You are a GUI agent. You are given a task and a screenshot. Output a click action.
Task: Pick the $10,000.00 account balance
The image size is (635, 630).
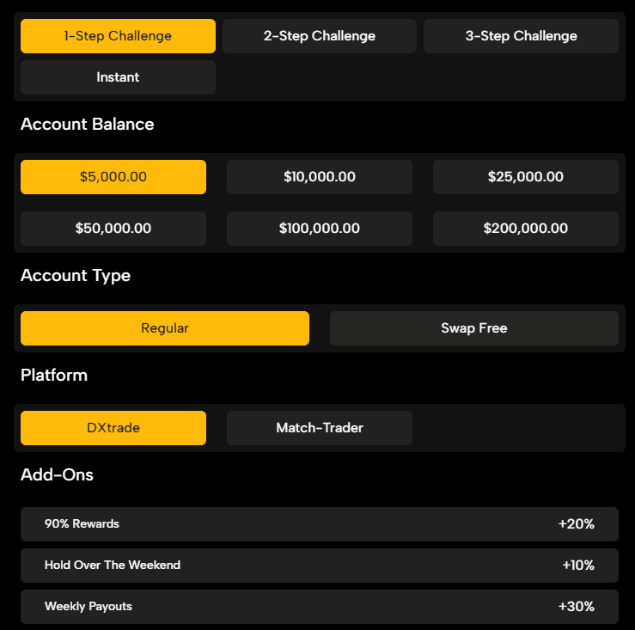point(319,177)
